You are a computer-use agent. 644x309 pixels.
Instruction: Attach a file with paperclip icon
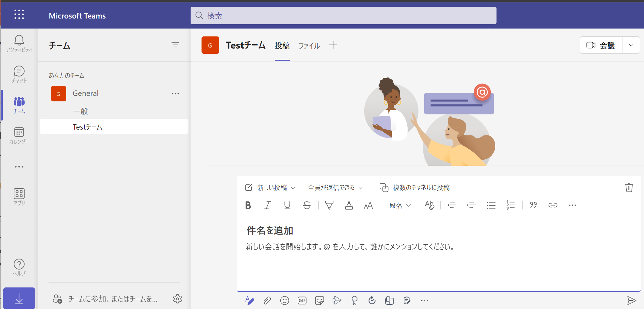coord(267,301)
